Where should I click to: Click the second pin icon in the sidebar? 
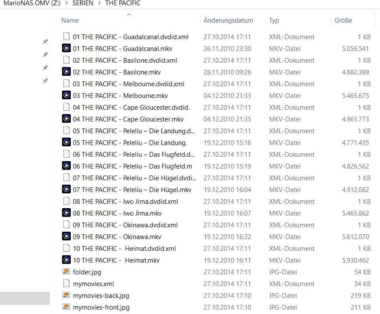click(45, 54)
